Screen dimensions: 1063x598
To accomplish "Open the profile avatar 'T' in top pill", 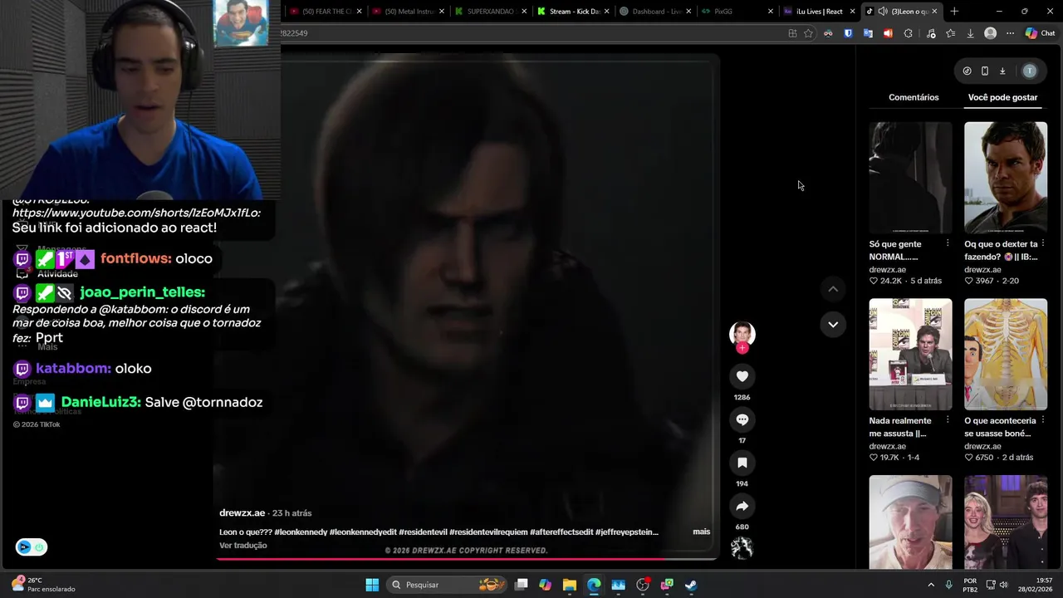I will (x=1030, y=71).
